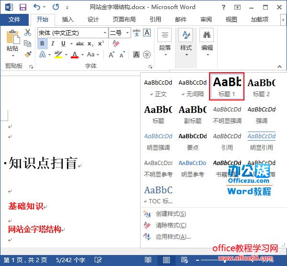Toggle Superscript x² button

[101, 44]
